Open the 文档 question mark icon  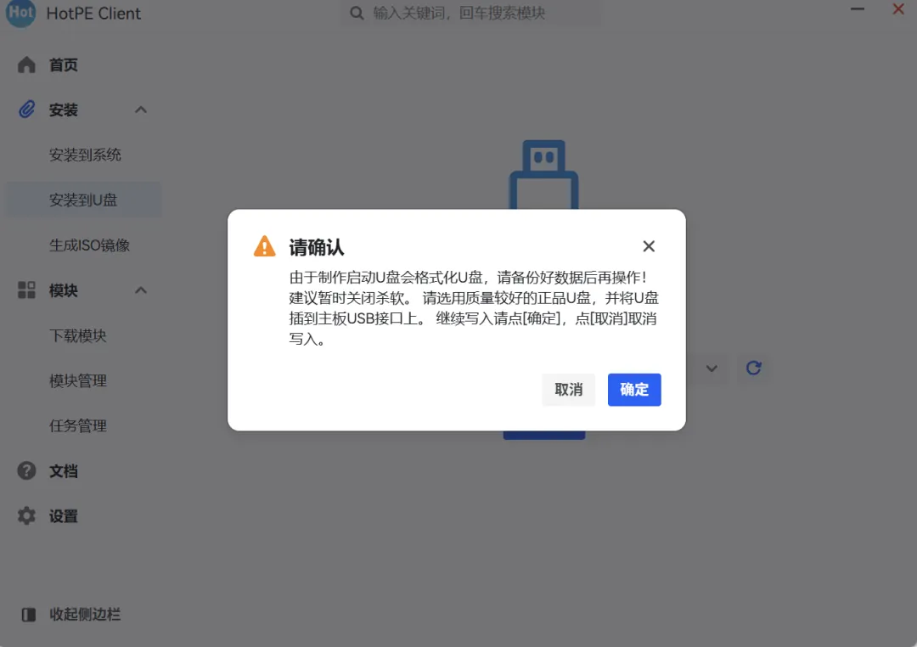[x=26, y=470]
